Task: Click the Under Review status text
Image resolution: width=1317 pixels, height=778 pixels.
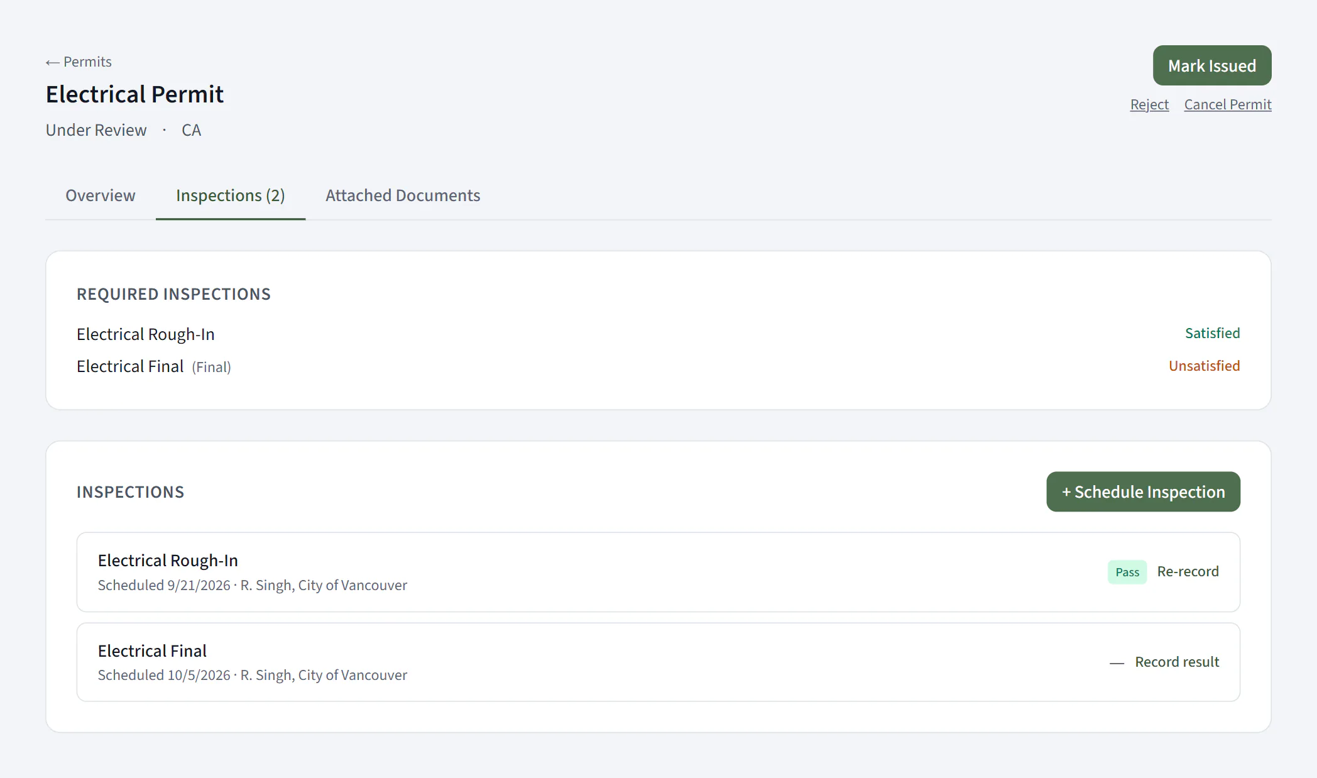Action: 96,130
